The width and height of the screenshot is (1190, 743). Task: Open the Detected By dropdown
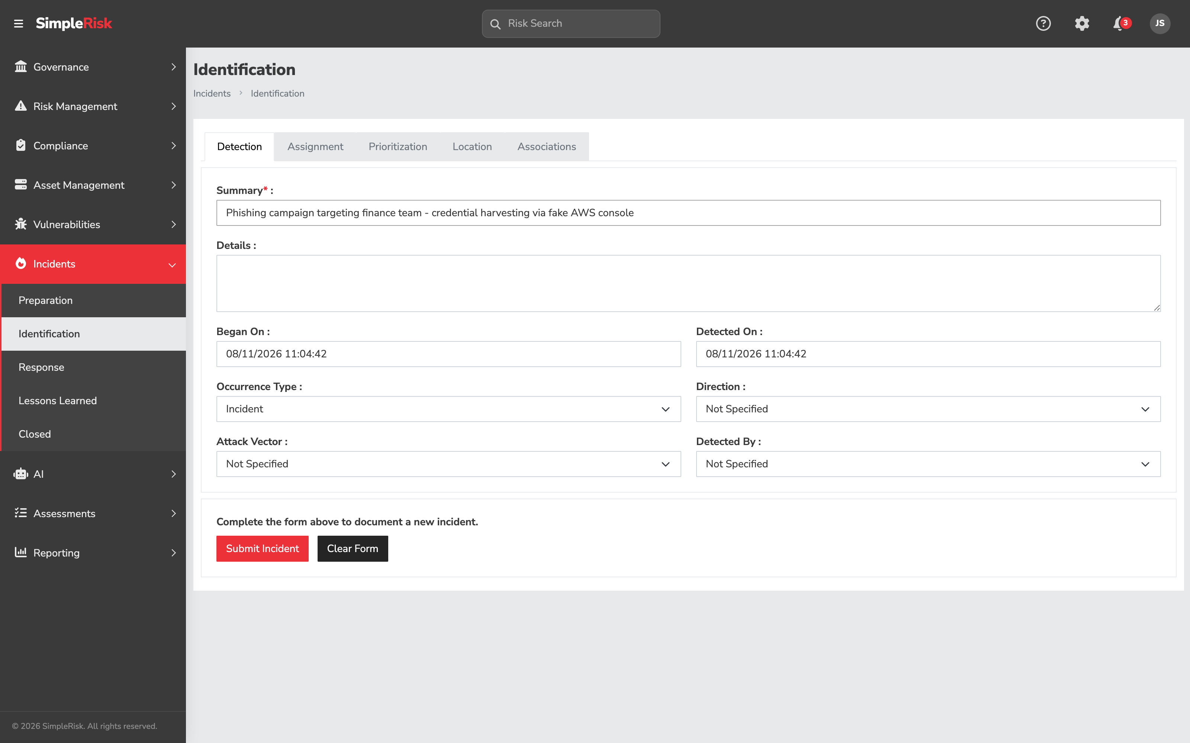point(928,464)
